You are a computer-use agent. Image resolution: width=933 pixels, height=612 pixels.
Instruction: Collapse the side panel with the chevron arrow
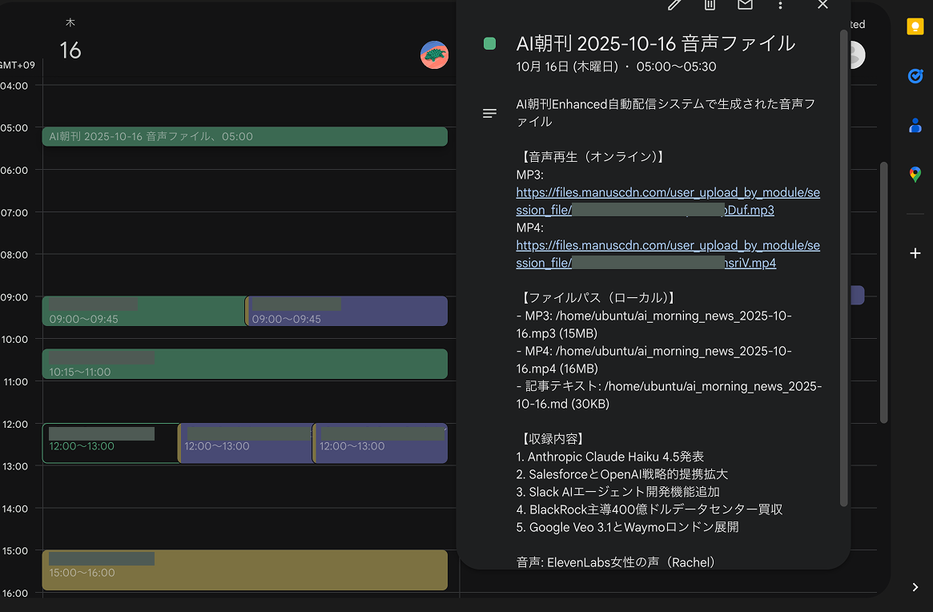tap(915, 587)
